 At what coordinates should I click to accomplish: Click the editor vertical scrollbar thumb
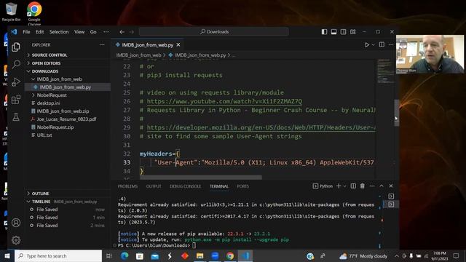(396, 113)
